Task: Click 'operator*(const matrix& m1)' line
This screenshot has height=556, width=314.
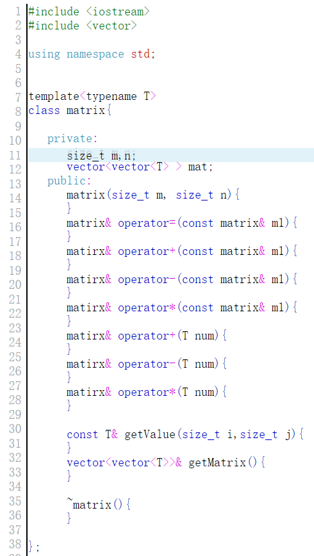Action: (182, 308)
